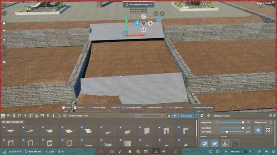Viewport: 277px width, 155px height.
Task: Open the settings gear tab in Modular Toolbox
Action: [202, 115]
